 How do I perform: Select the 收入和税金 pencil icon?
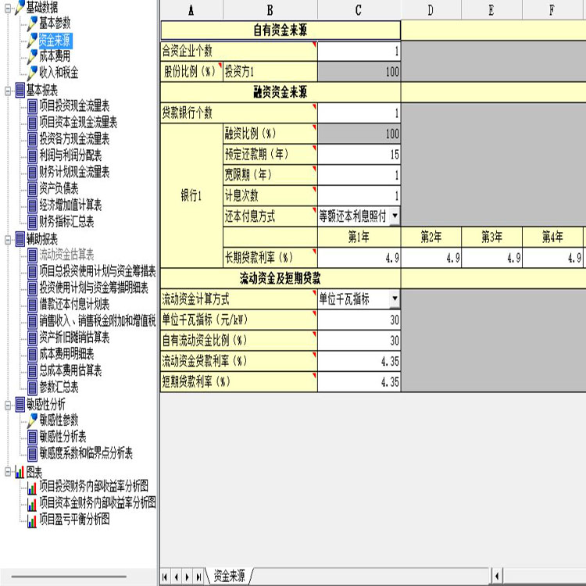tap(33, 73)
